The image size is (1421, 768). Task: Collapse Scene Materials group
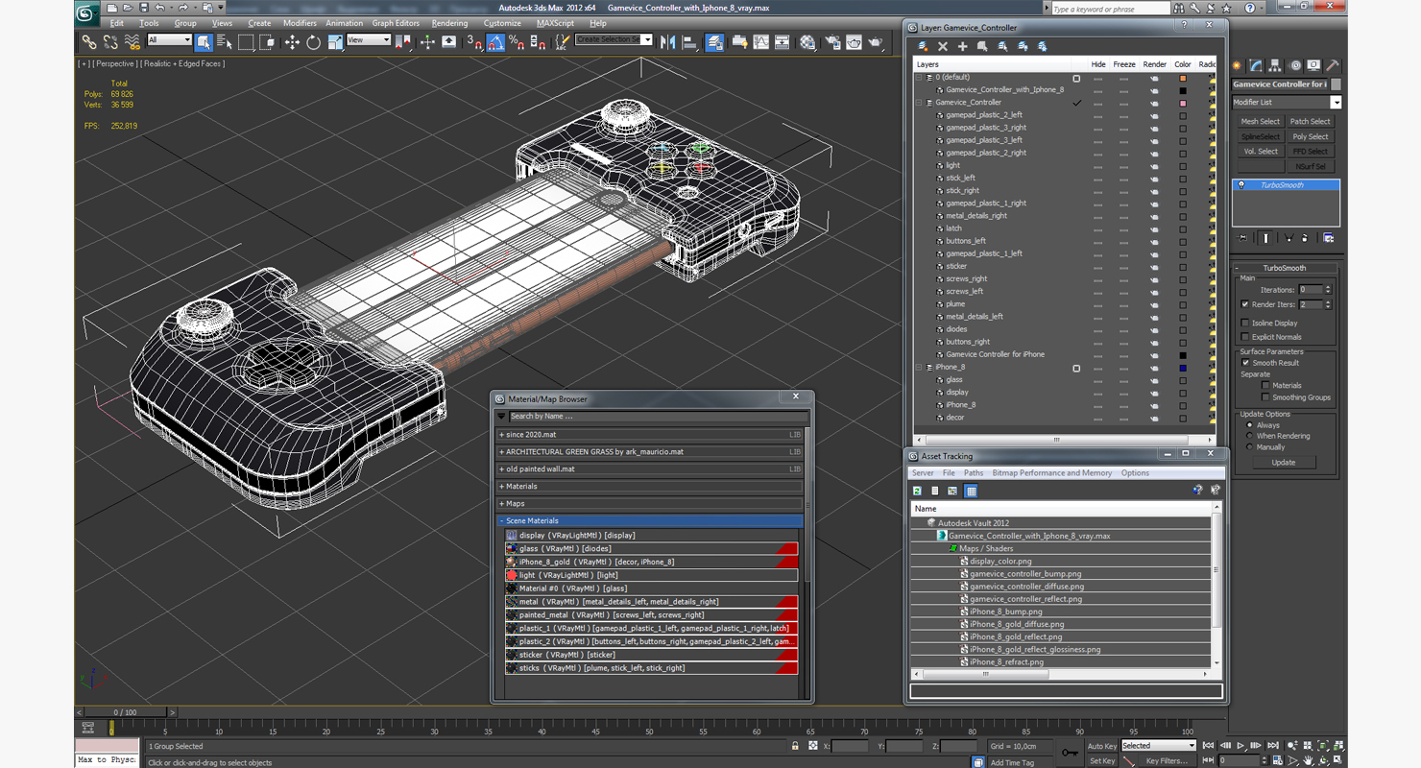click(x=501, y=521)
